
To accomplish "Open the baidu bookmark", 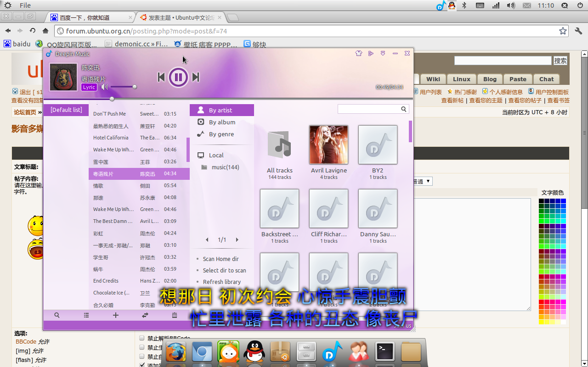I will [17, 44].
